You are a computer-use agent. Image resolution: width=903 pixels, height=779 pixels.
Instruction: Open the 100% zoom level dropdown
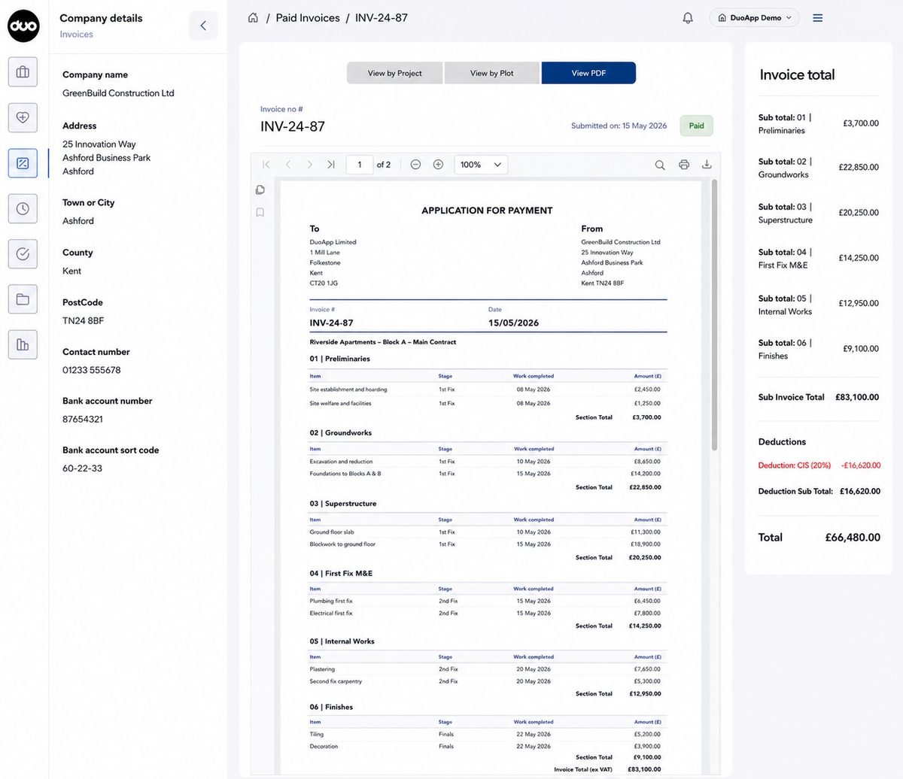tap(481, 165)
